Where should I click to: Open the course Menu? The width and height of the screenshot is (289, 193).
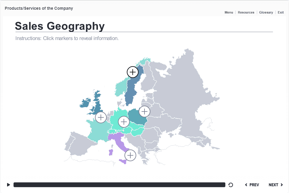[x=229, y=12]
